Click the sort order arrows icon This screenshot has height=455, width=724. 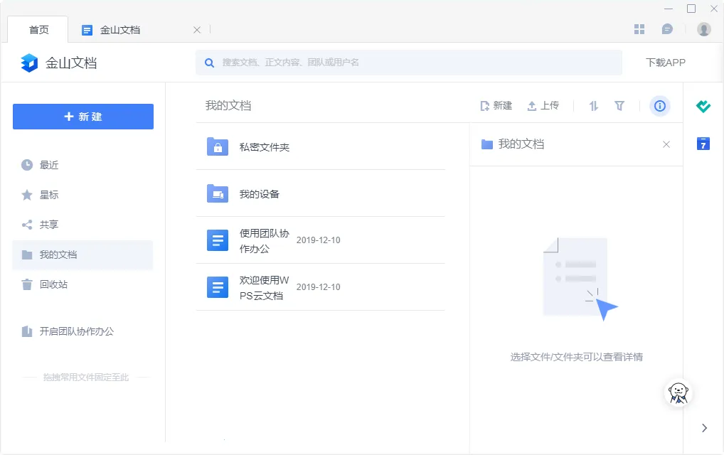tap(594, 106)
